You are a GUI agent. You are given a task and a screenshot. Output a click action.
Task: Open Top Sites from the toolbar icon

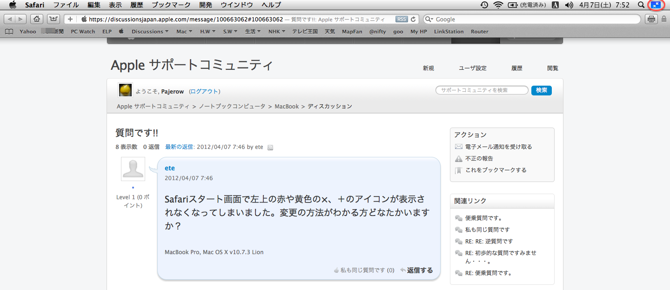tap(54, 19)
